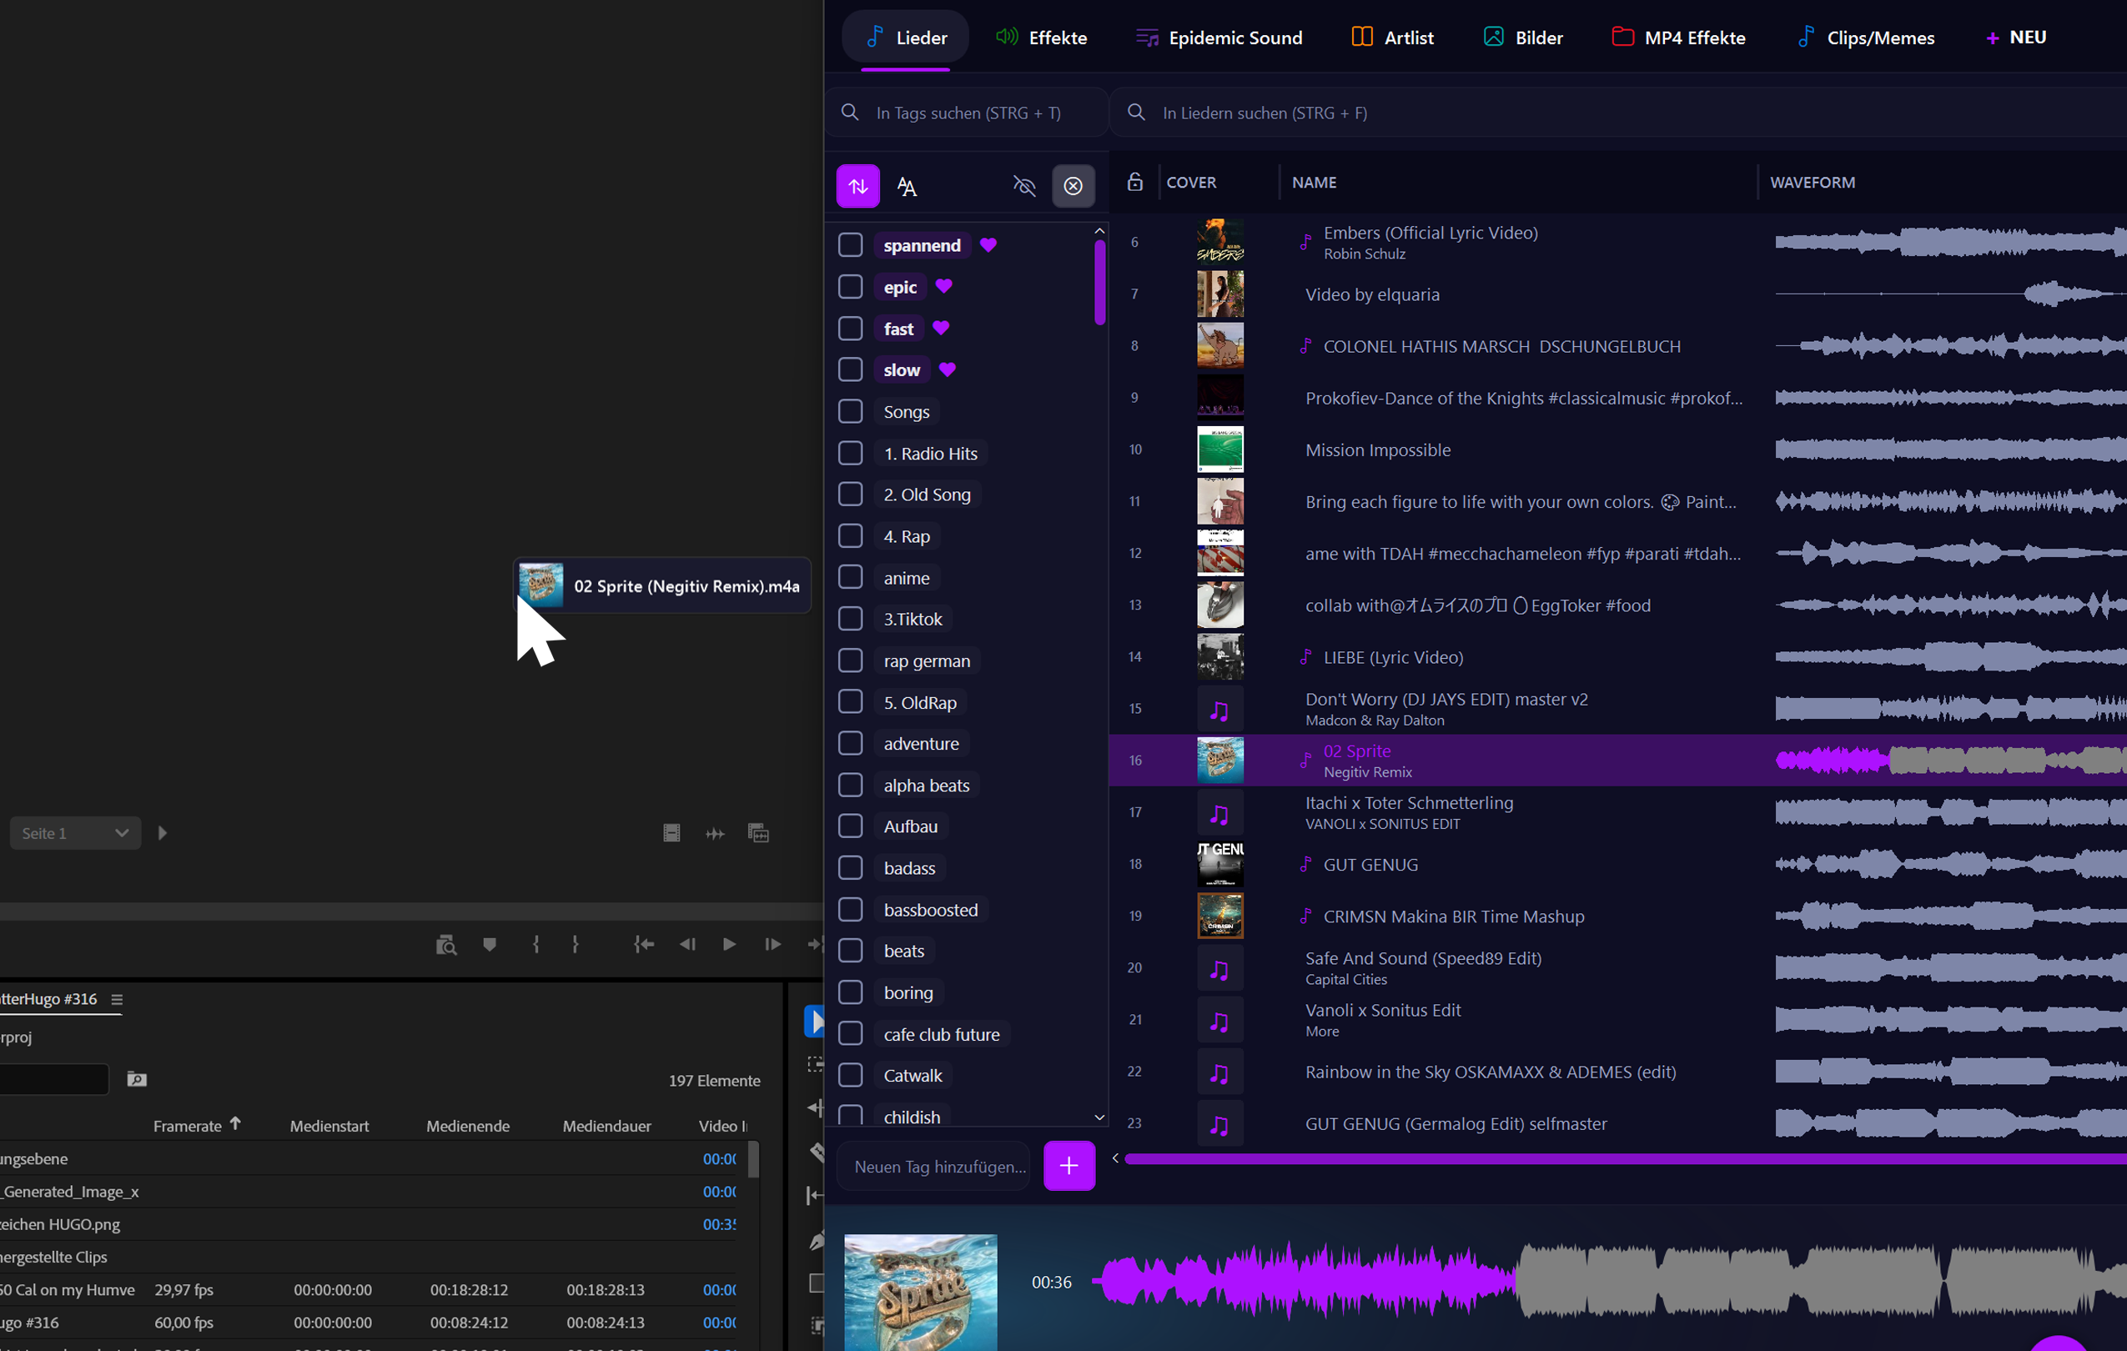Open the MP4 Effekte tab
Viewport: 2127px width, 1351px height.
pos(1678,37)
